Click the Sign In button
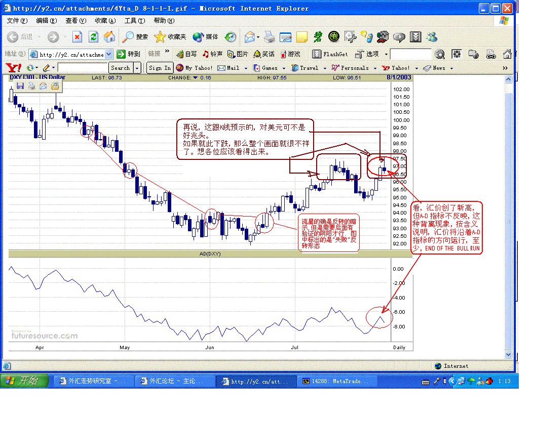The height and width of the screenshot is (421, 534). click(160, 68)
